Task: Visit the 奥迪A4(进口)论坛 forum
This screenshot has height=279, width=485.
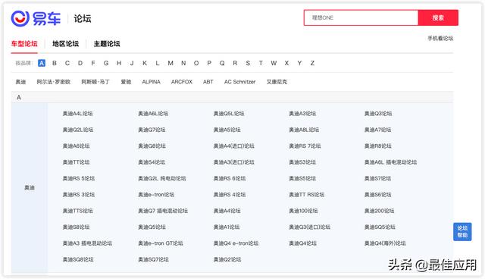Action: [234, 146]
